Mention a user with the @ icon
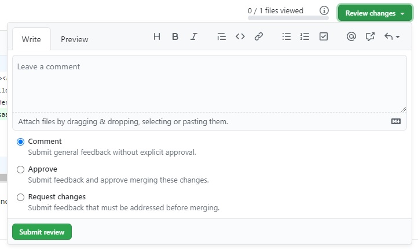 pos(351,36)
